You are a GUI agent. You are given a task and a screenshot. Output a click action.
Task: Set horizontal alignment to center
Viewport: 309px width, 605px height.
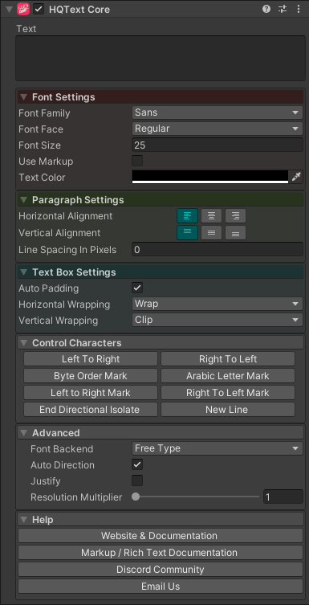coord(211,216)
